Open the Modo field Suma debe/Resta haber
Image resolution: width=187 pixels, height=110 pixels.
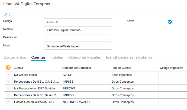78,46
